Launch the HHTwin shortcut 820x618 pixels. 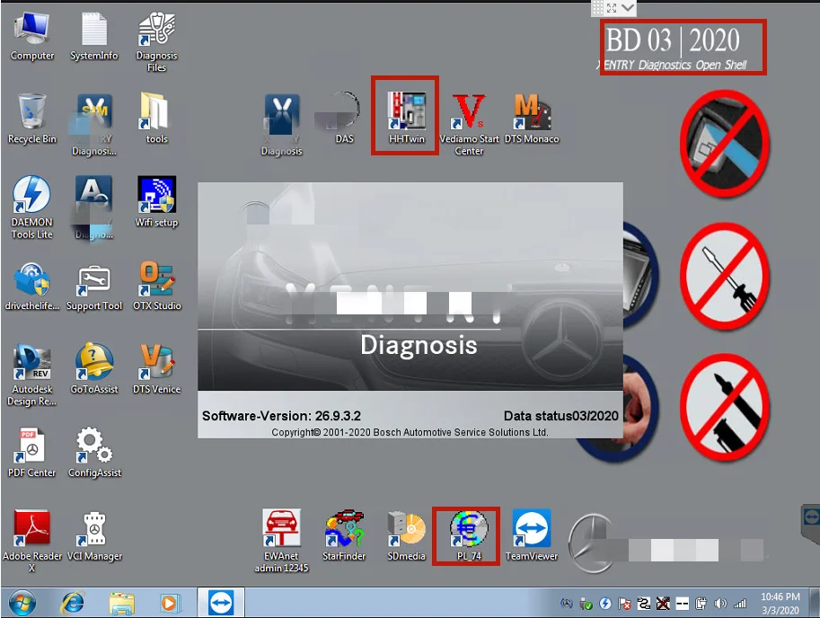point(406,118)
